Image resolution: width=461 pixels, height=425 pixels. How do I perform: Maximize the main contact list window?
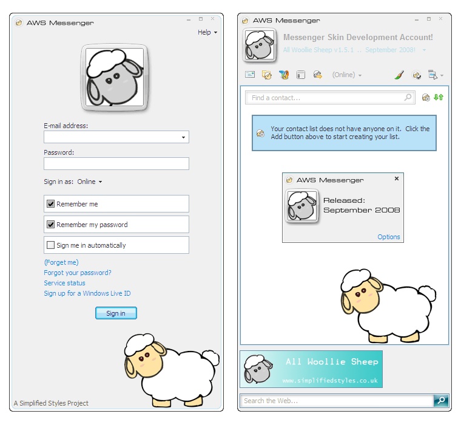[429, 19]
